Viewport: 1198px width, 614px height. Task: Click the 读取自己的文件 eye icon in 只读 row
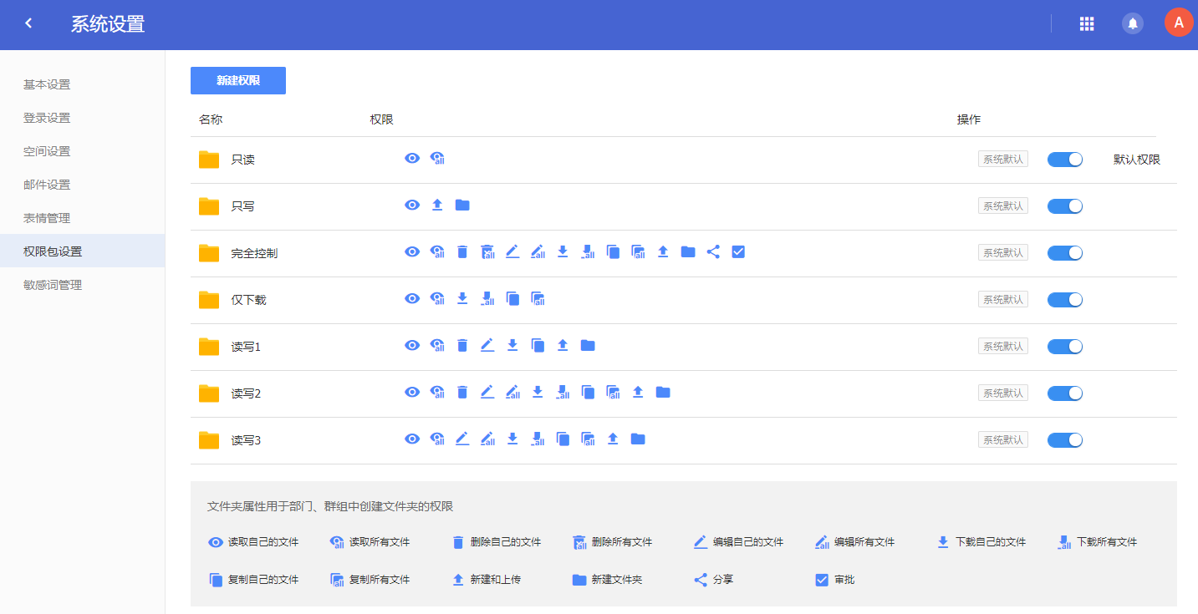click(x=411, y=158)
